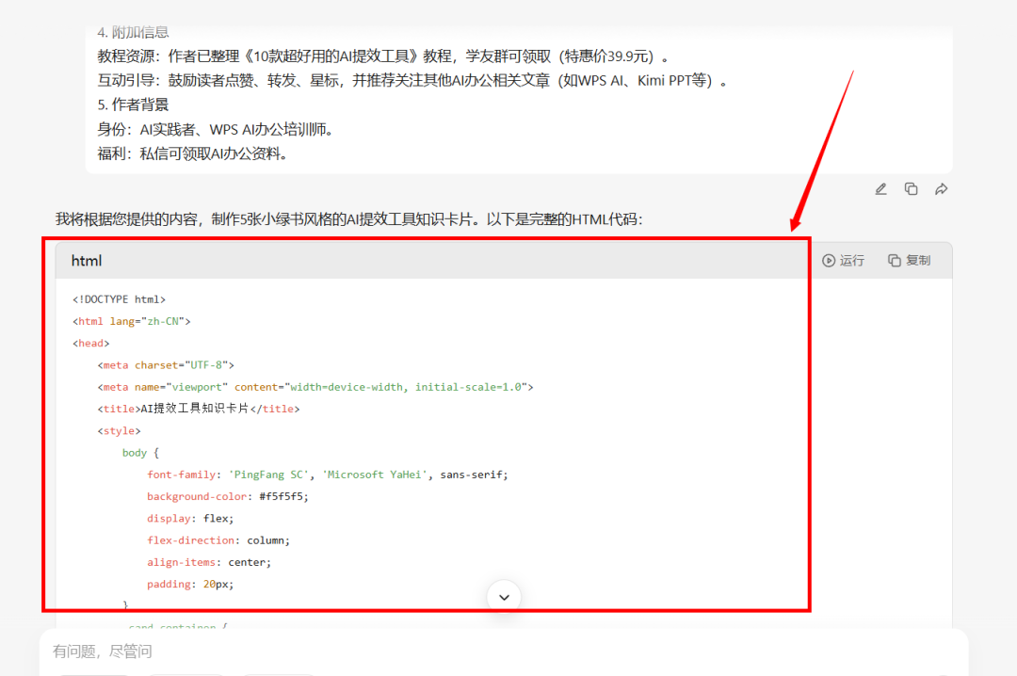The width and height of the screenshot is (1017, 676).
Task: Click the 身份：AI实践者 line
Action: (216, 129)
